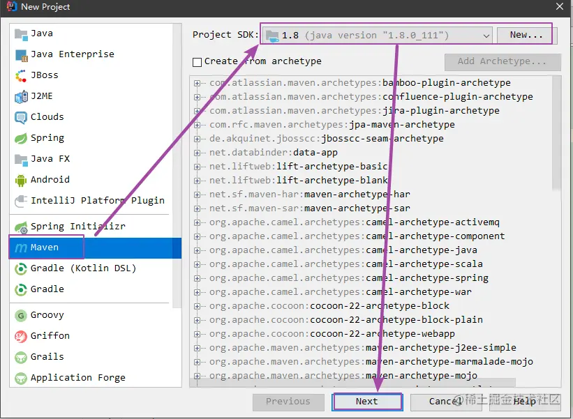Select lift-archetype-blank row

point(298,181)
